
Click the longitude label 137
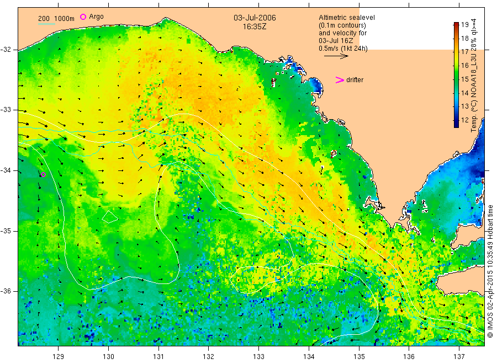click(x=459, y=356)
